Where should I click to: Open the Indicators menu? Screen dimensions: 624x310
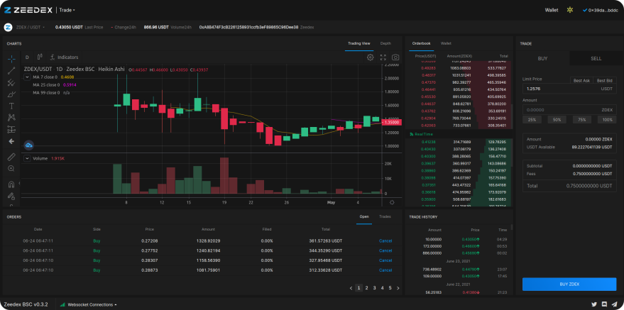point(64,57)
